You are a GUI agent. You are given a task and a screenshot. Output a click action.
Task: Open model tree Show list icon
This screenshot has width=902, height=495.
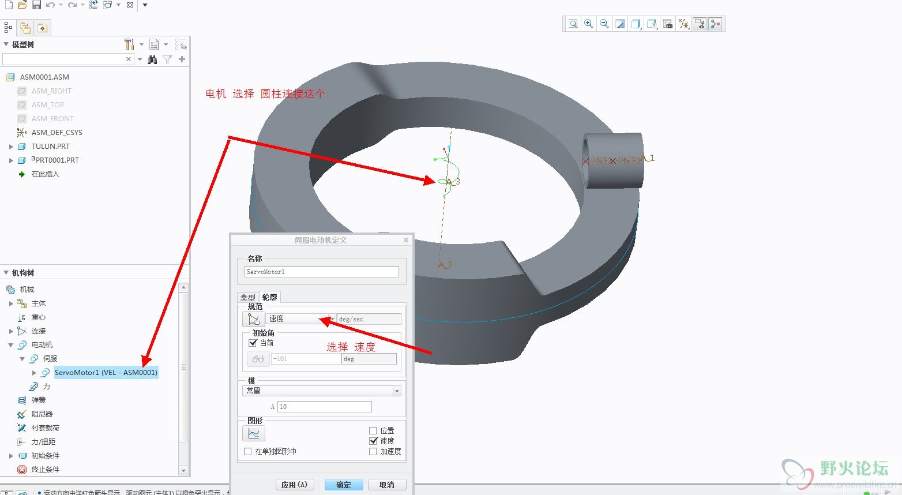tap(154, 44)
